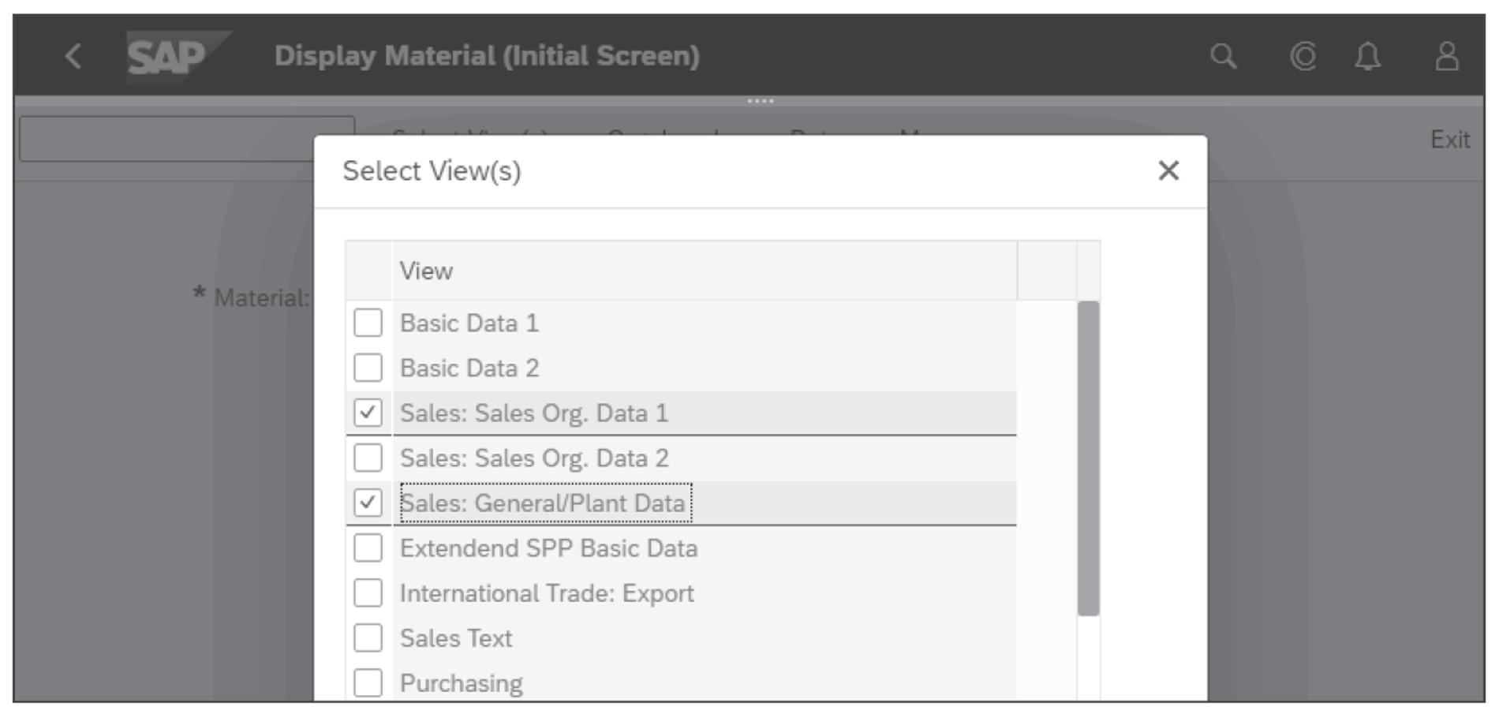Check the Purchasing checkbox
This screenshot has height=714, width=1499.
[368, 683]
